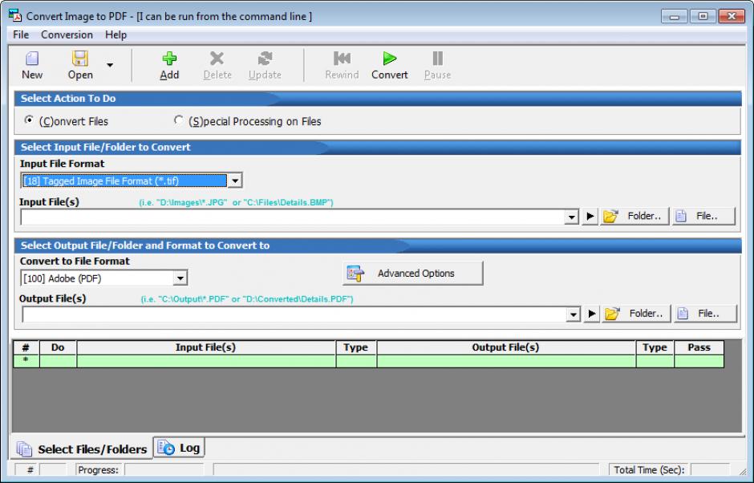Expand the Input File Format dropdown

click(235, 181)
